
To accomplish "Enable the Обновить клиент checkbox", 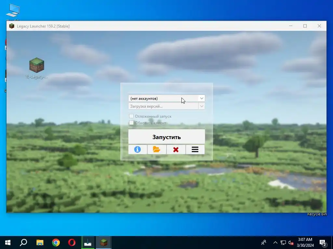I will point(131,123).
